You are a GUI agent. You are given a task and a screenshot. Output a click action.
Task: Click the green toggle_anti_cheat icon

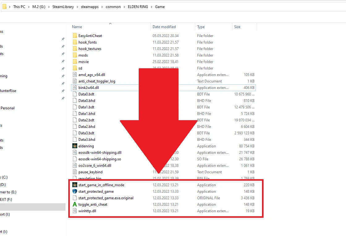[75, 204]
